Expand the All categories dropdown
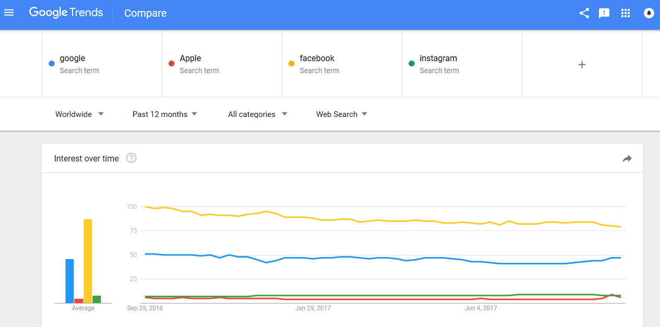This screenshot has width=660, height=327. pyautogui.click(x=257, y=114)
